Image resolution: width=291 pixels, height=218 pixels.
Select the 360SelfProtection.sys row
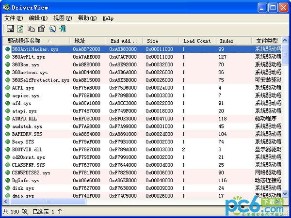142,80
